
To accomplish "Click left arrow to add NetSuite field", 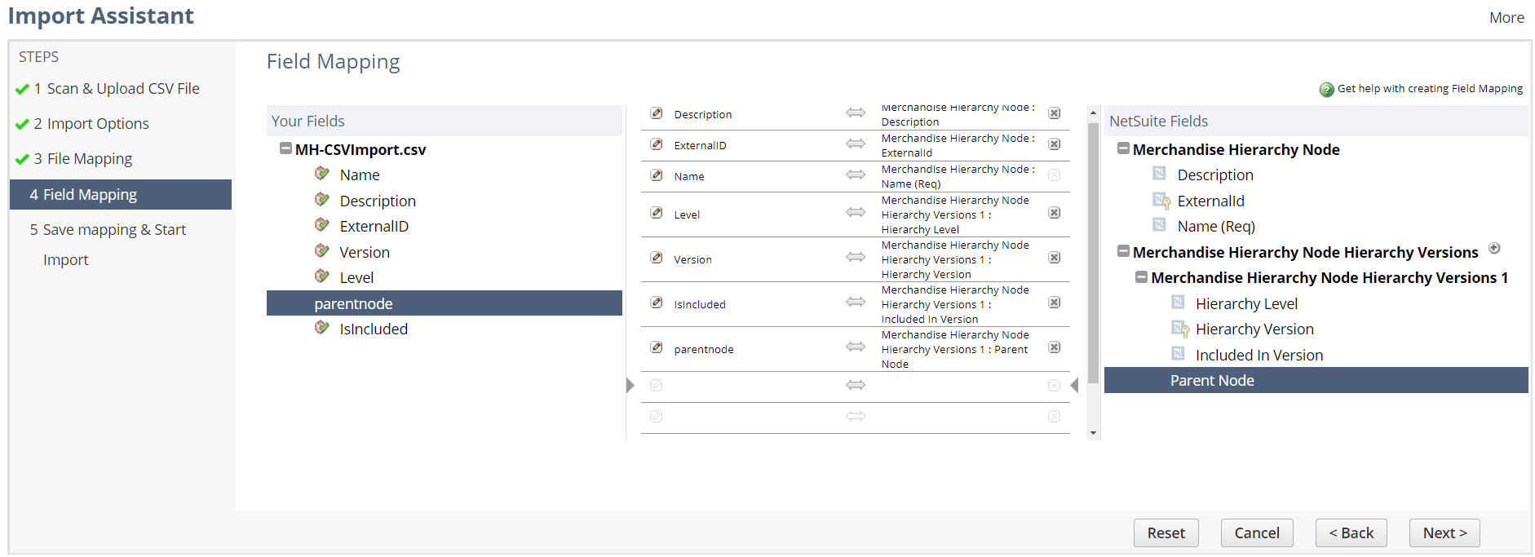I will pyautogui.click(x=1074, y=385).
